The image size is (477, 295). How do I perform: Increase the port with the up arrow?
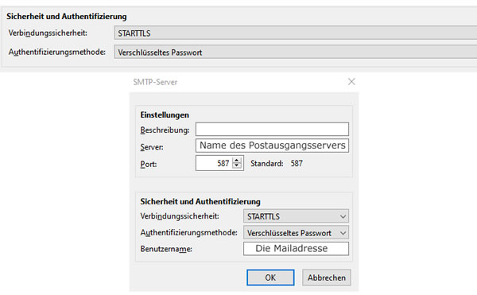[237, 160]
